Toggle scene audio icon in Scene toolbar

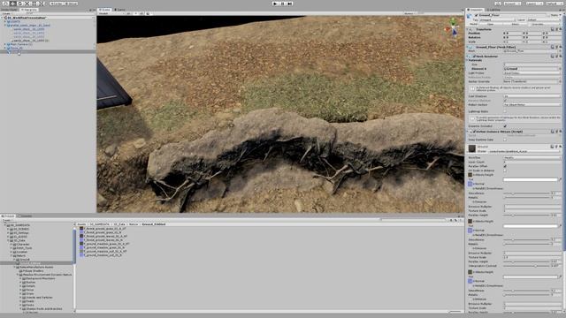pyautogui.click(x=141, y=14)
